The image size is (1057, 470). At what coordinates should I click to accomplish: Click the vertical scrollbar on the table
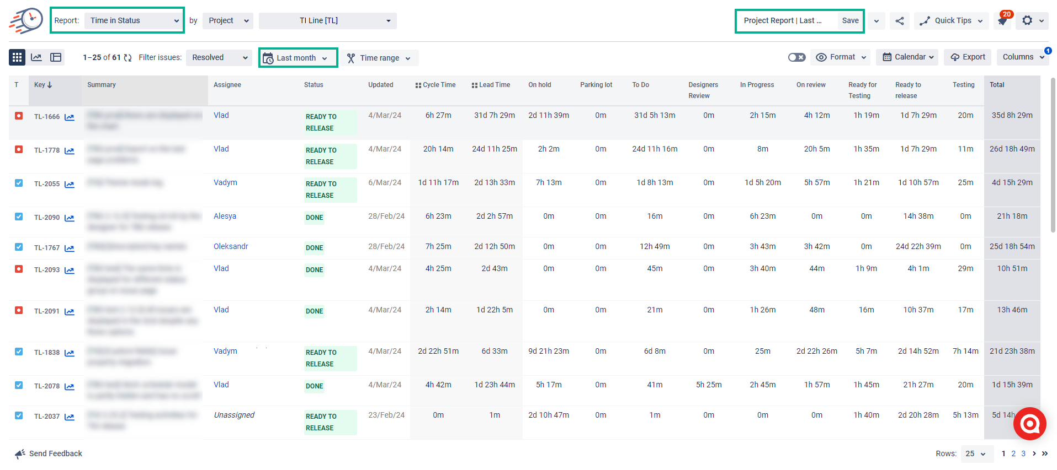pos(1053,154)
